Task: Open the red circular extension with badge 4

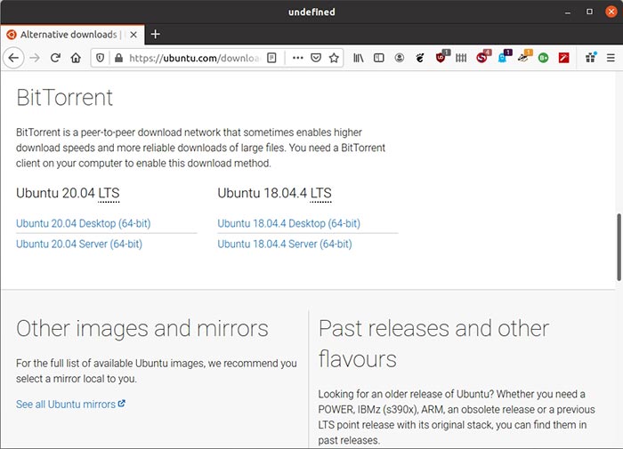Action: click(x=483, y=57)
